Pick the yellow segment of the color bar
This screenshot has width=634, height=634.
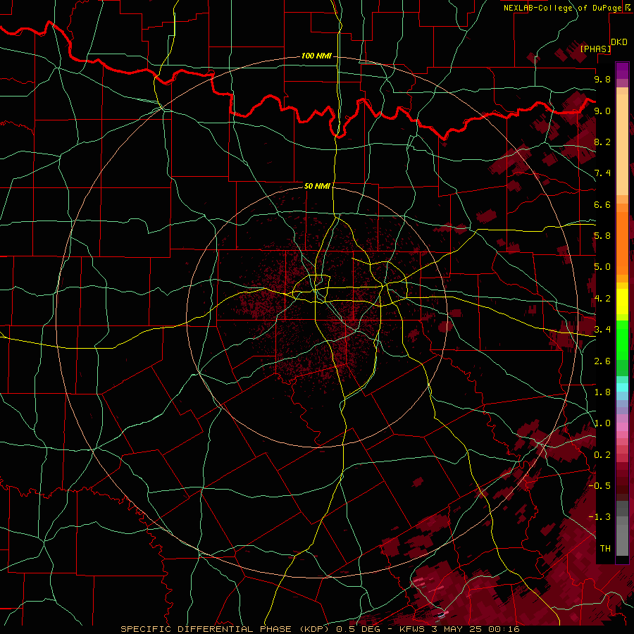[622, 302]
